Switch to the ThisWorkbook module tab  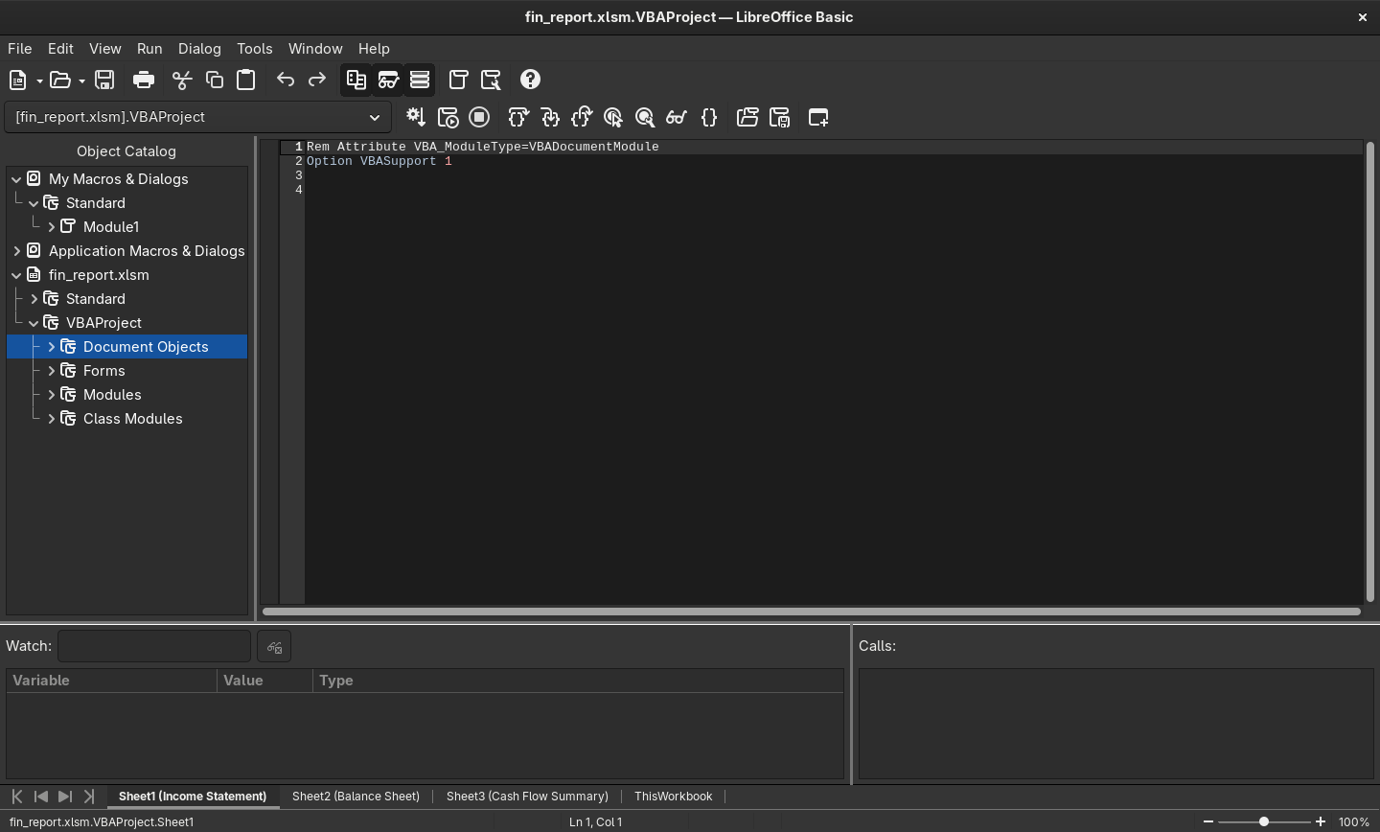(674, 797)
